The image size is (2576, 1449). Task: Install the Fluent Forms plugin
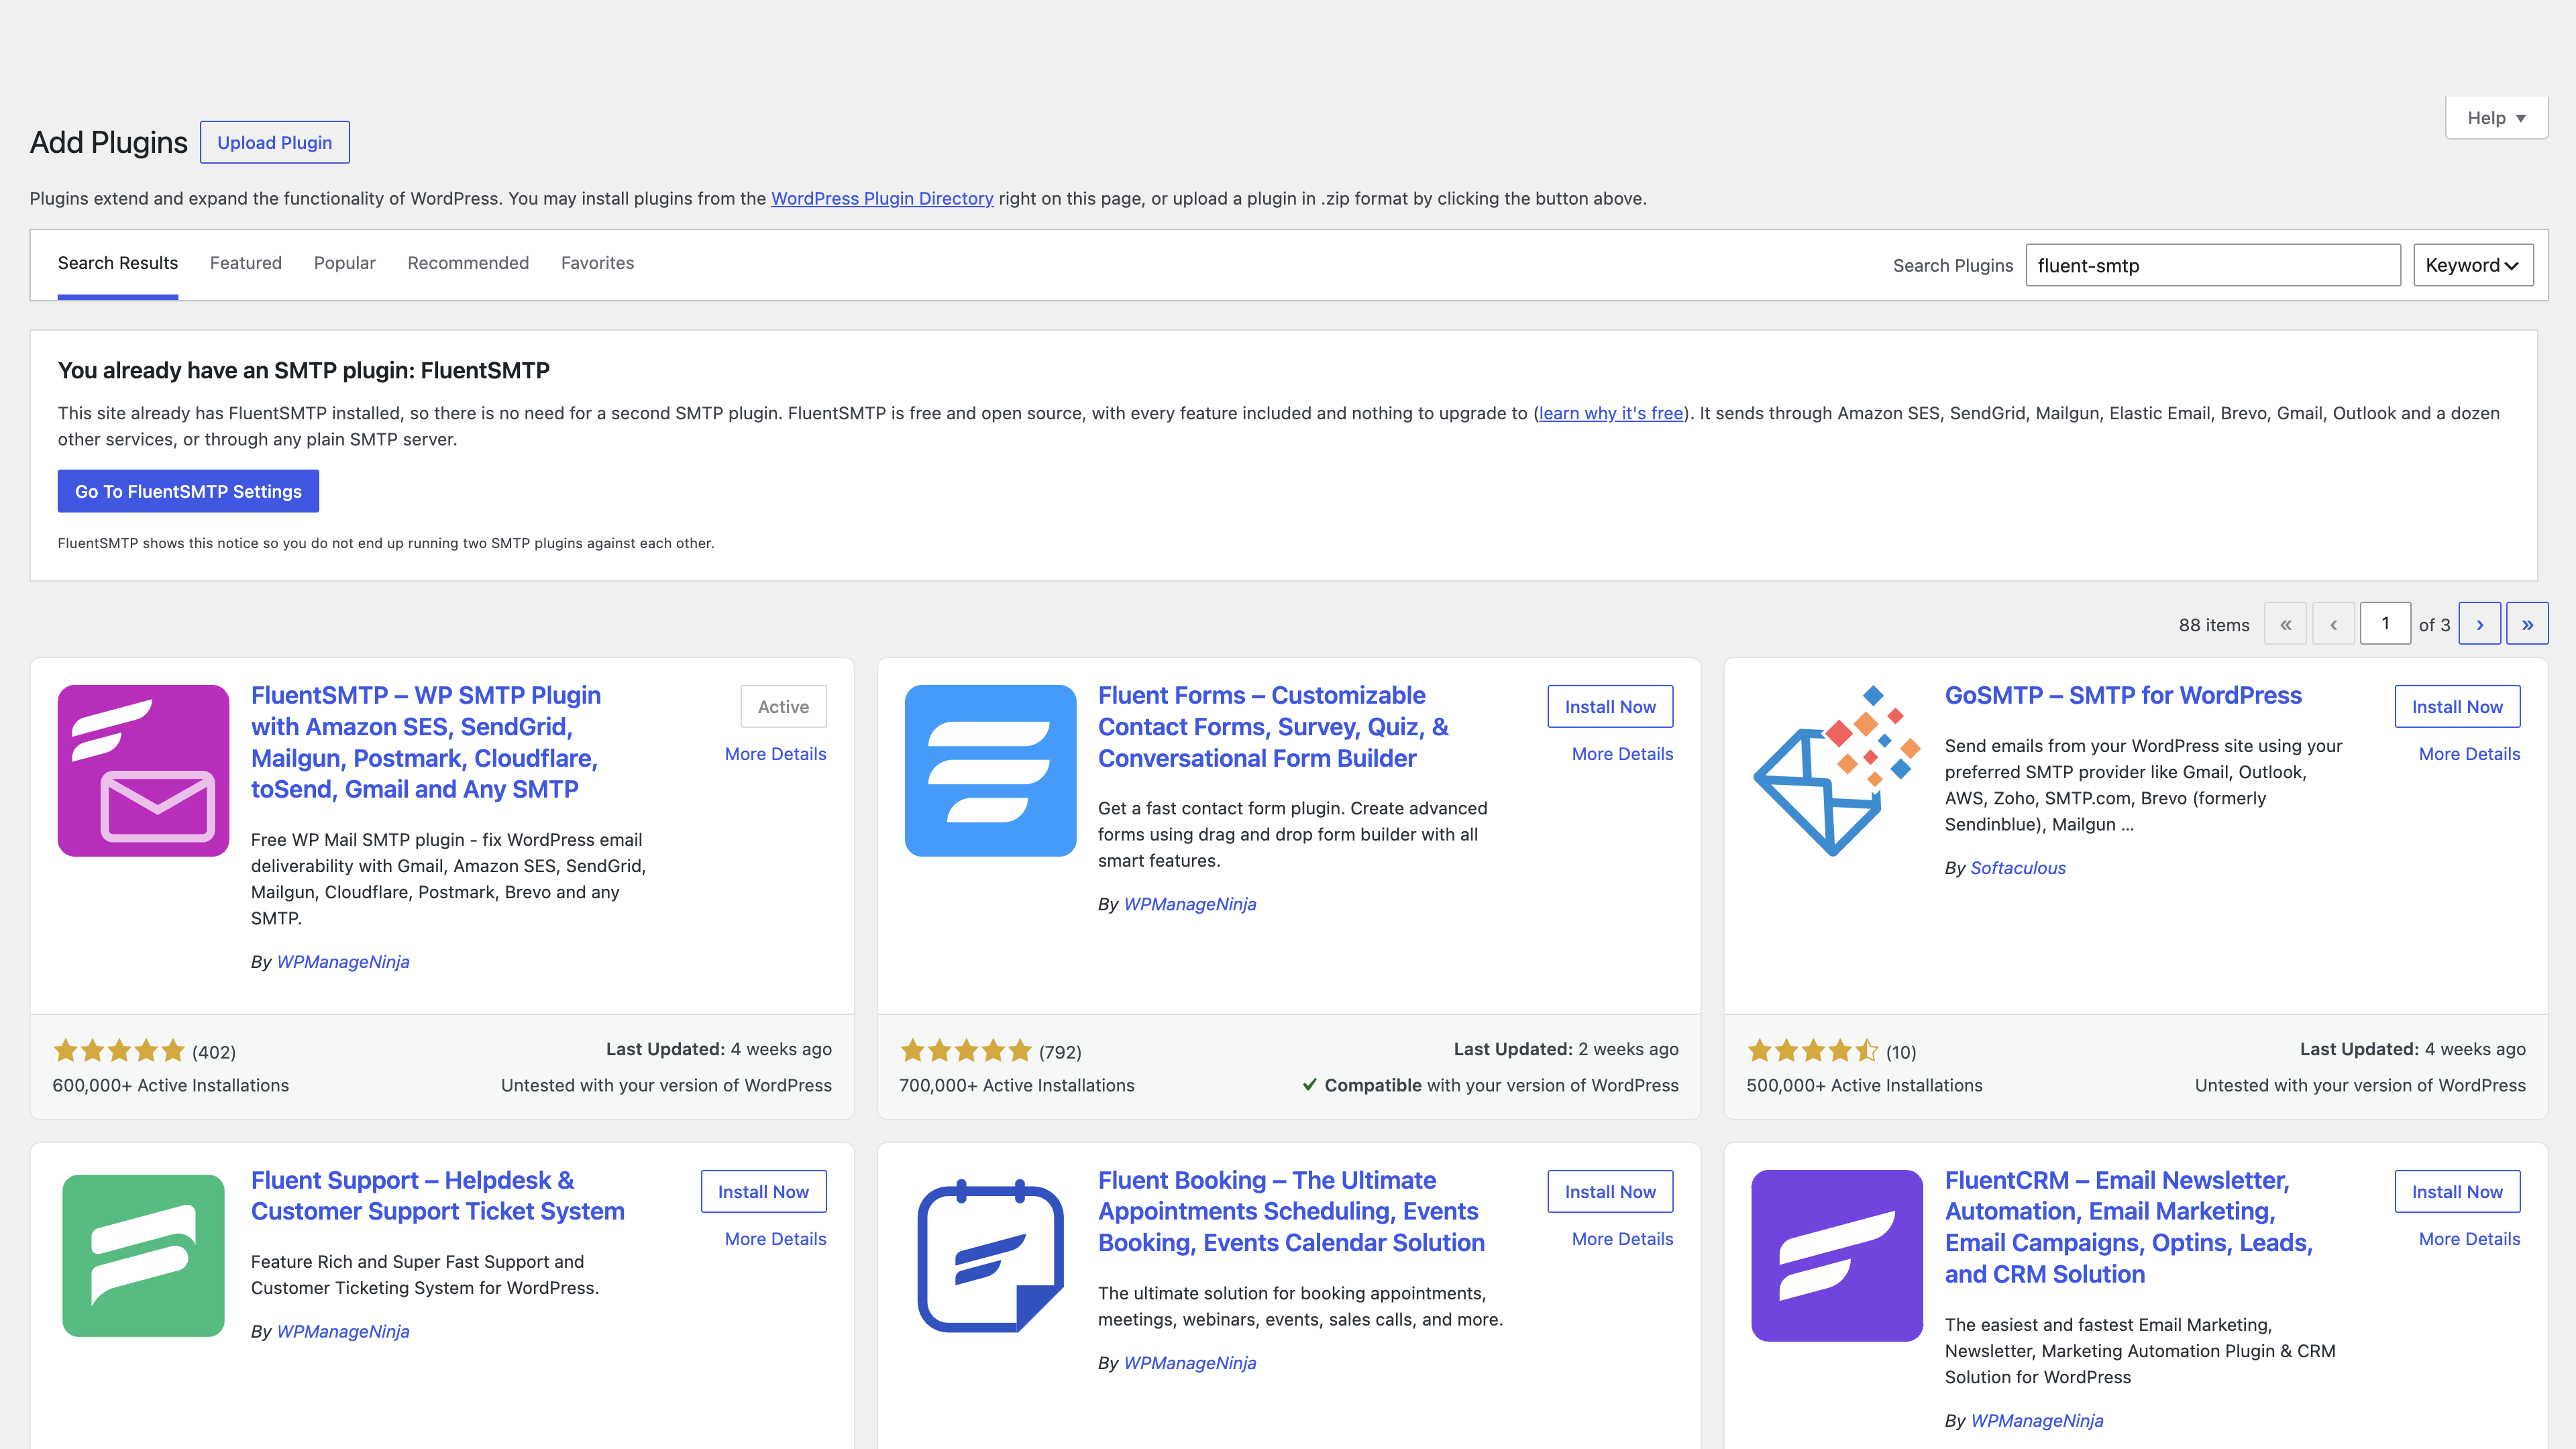pyautogui.click(x=1610, y=706)
